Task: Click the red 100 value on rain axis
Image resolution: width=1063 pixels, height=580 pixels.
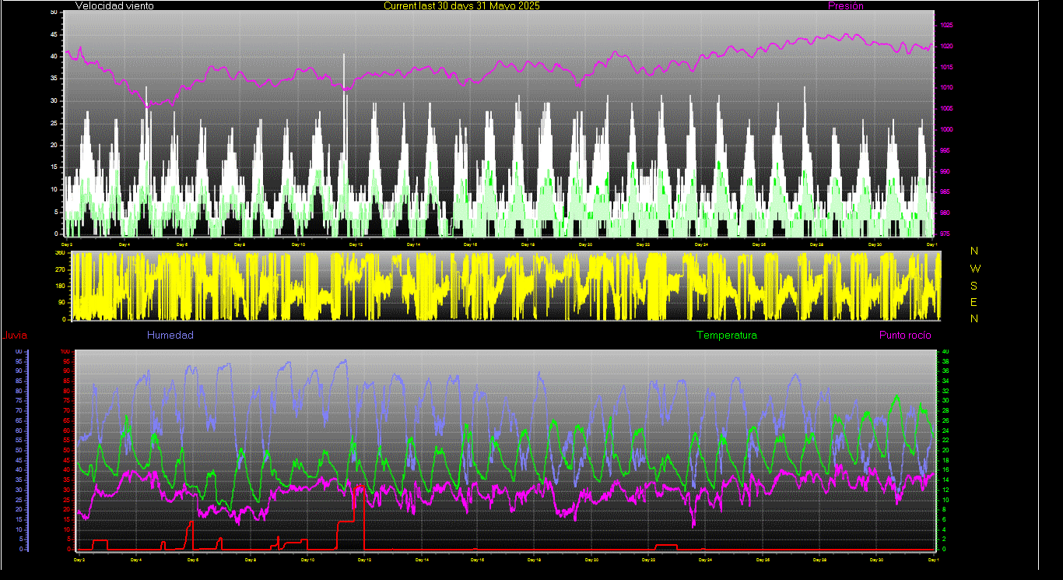Action: coord(66,352)
